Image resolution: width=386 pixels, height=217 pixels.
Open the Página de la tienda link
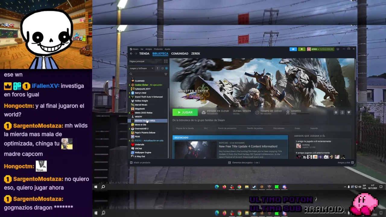185,128
